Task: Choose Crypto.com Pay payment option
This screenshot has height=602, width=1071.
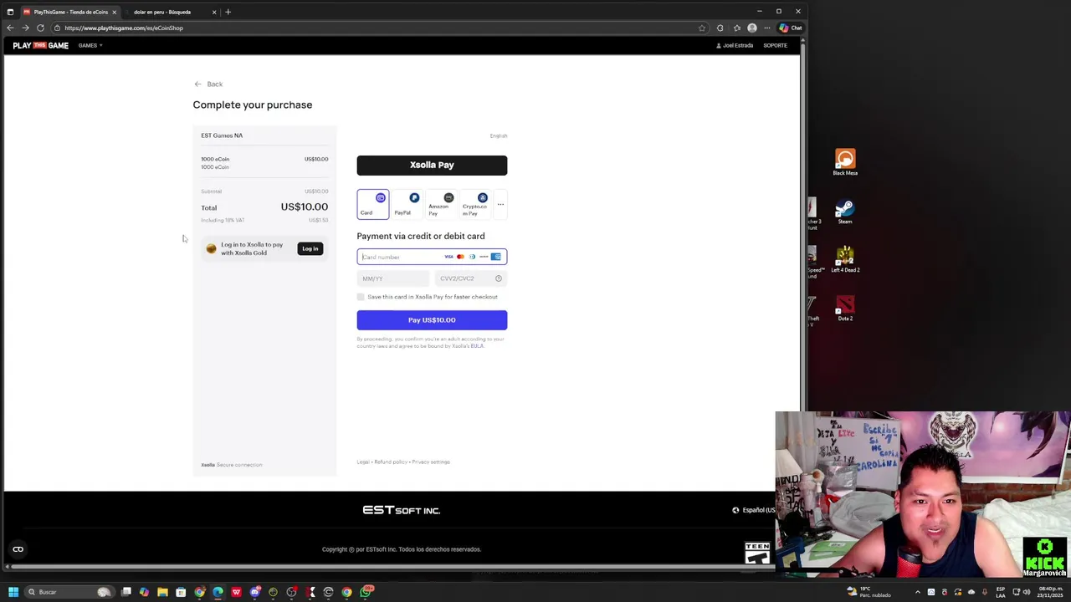Action: (475, 204)
